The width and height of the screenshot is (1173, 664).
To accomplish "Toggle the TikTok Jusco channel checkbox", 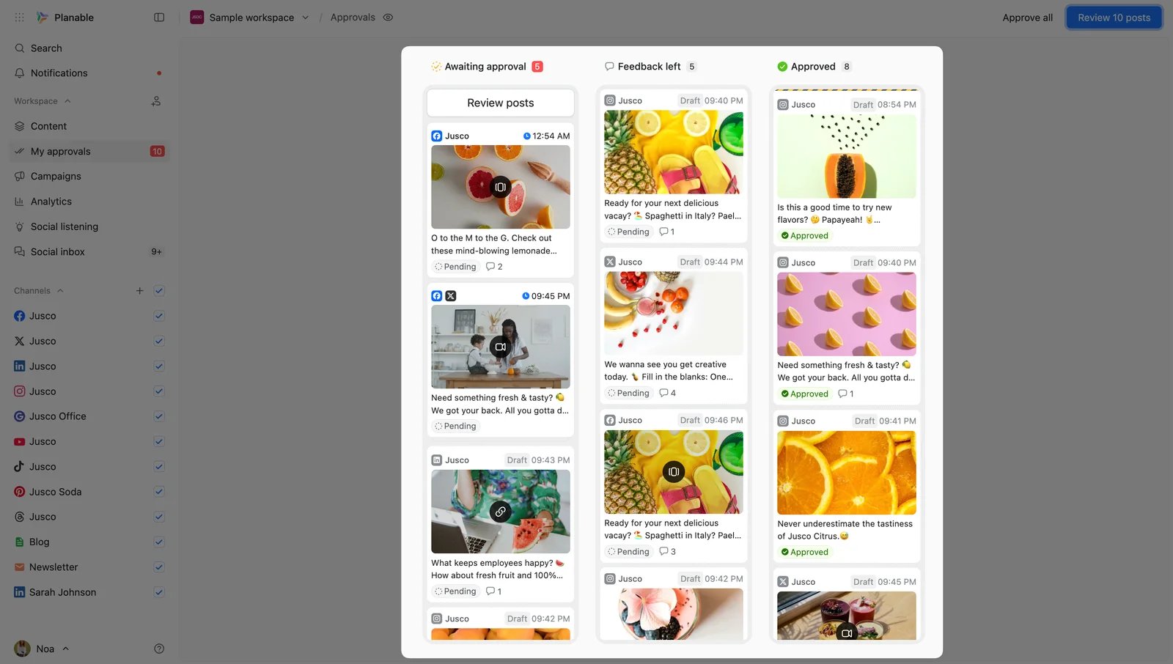I will click(x=159, y=466).
